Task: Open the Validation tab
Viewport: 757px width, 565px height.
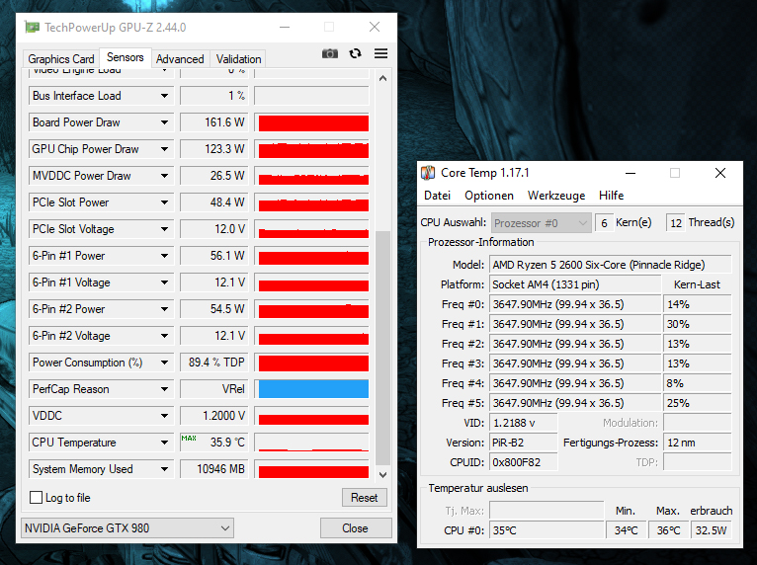Action: (238, 59)
